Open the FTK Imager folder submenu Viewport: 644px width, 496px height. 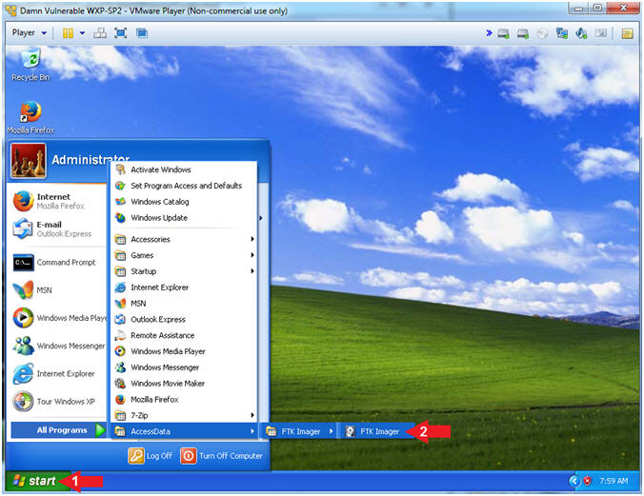[299, 431]
